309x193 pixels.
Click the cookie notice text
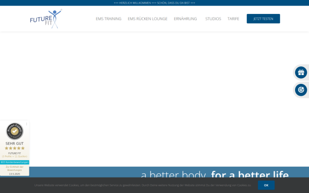pyautogui.click(x=143, y=185)
